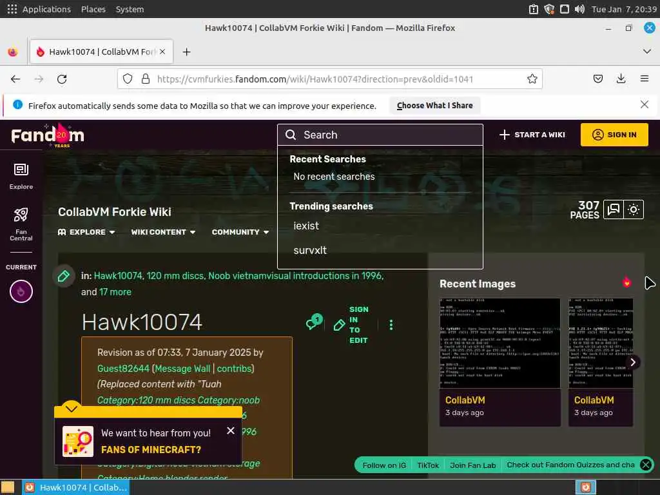The image size is (660, 495).
Task: Focus the Fandom search field
Action: coord(380,135)
